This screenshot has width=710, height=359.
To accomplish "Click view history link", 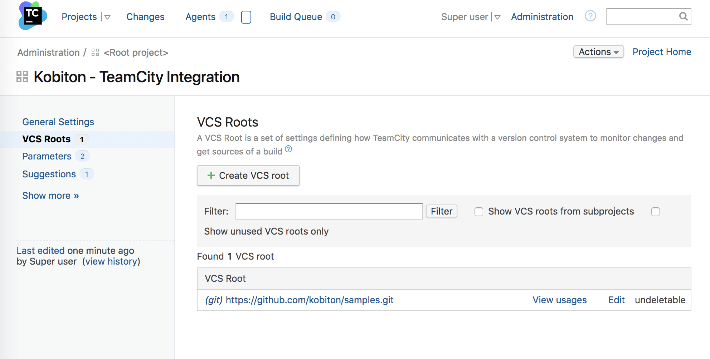I will click(x=111, y=261).
